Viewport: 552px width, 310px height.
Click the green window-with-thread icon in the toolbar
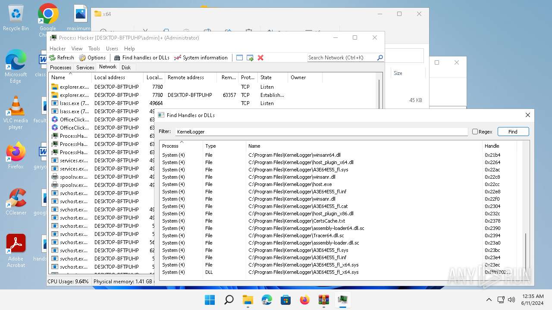tap(250, 57)
